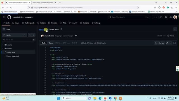Copy the file path next to index.html
This screenshot has width=179, height=101.
(61, 29)
